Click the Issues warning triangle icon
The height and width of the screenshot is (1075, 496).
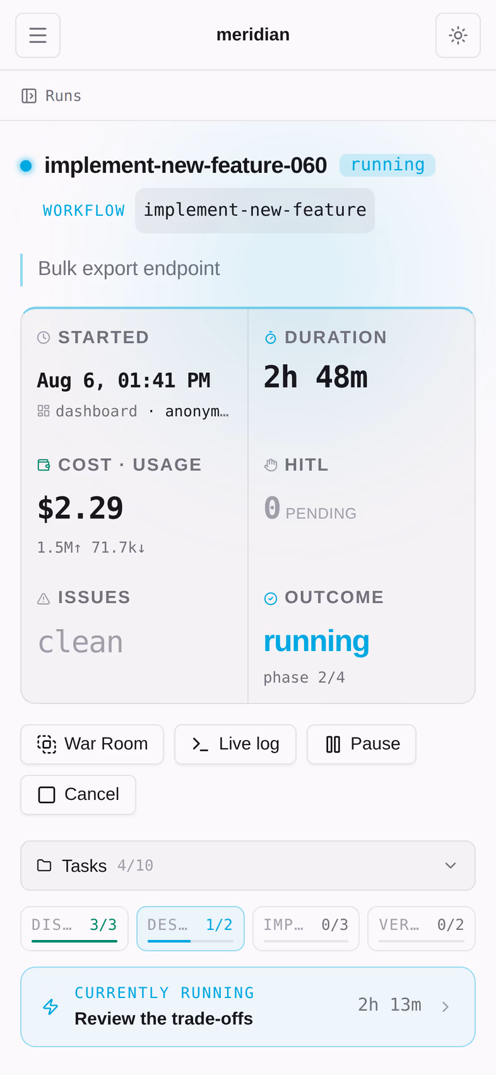coord(44,598)
